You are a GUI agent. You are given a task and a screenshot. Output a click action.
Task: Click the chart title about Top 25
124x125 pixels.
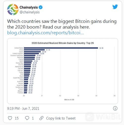pos(63,43)
